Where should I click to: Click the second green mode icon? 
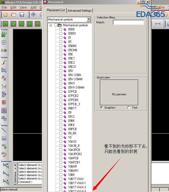pos(14,24)
